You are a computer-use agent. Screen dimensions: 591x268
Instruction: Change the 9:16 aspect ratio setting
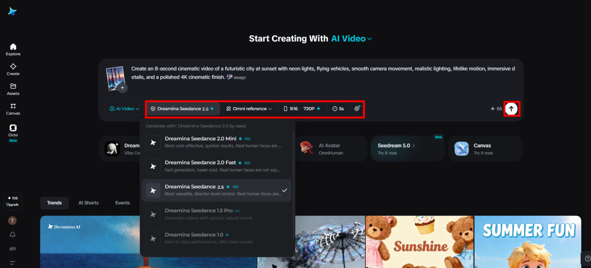pos(291,109)
